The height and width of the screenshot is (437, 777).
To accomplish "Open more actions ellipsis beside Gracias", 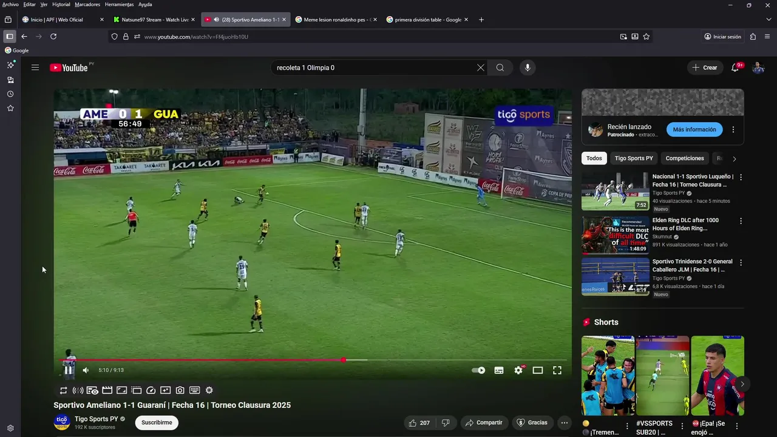I will pyautogui.click(x=565, y=422).
